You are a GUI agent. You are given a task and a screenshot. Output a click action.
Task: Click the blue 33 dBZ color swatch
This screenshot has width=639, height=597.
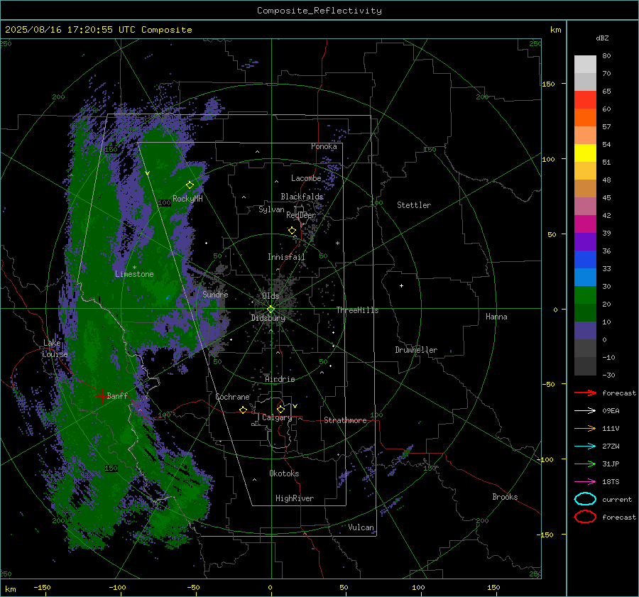(x=585, y=259)
